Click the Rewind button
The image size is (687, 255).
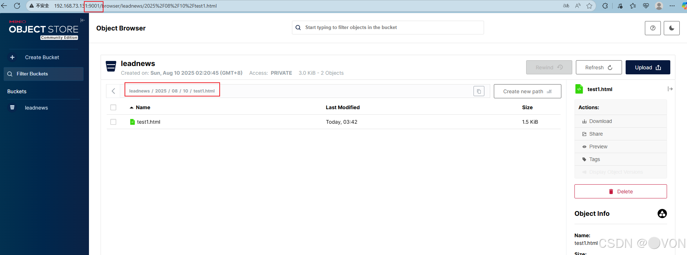[549, 67]
